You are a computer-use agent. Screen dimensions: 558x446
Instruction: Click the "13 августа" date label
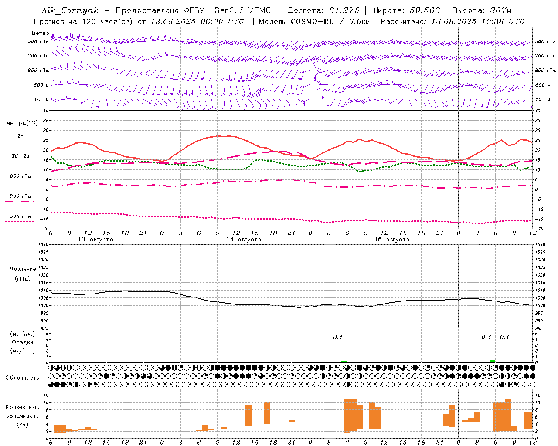point(95,240)
